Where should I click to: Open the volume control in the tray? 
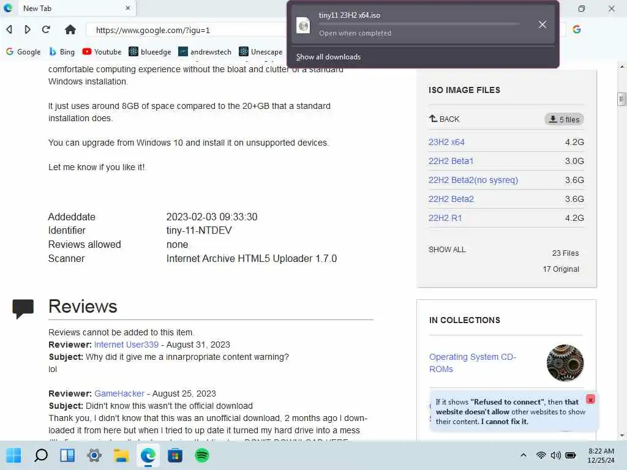(x=555, y=455)
